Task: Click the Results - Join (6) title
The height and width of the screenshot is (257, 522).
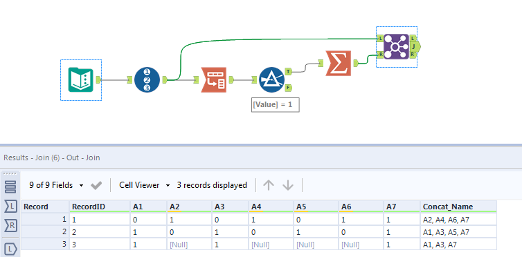Action: pyautogui.click(x=52, y=158)
